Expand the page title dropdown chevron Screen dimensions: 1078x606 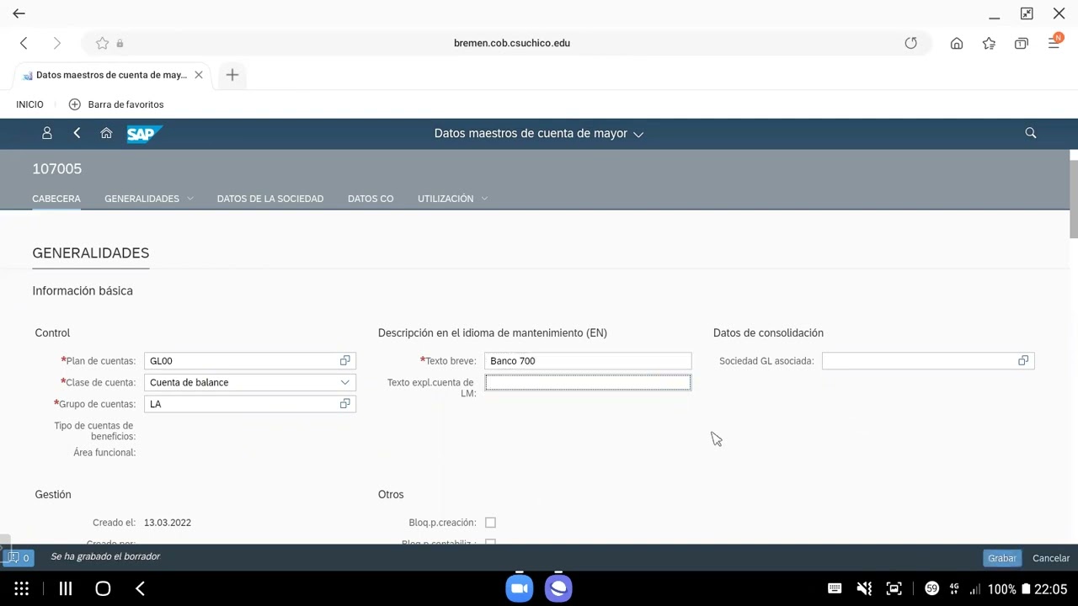pyautogui.click(x=638, y=134)
